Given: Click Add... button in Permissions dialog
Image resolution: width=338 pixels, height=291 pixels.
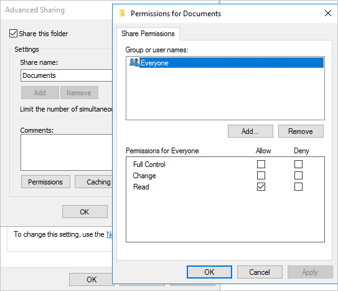Looking at the screenshot, I should [x=250, y=131].
